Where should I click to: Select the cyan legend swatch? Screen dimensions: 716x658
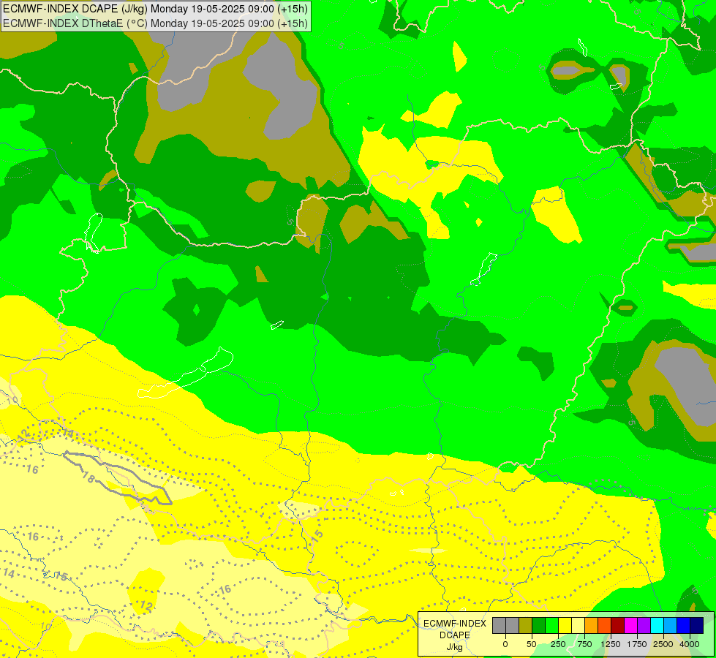(657, 626)
